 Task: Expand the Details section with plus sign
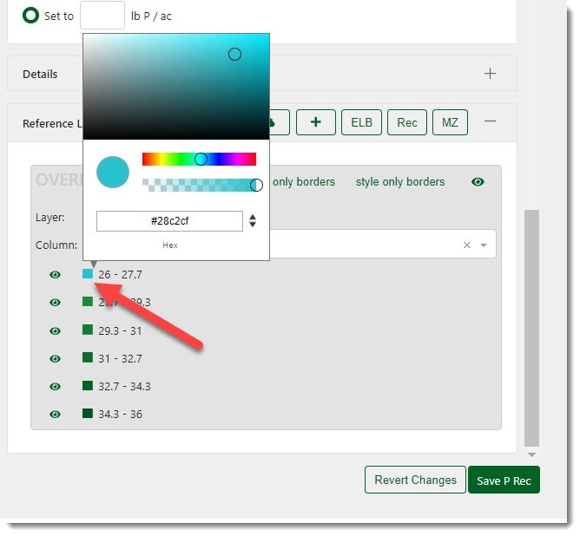coord(490,74)
